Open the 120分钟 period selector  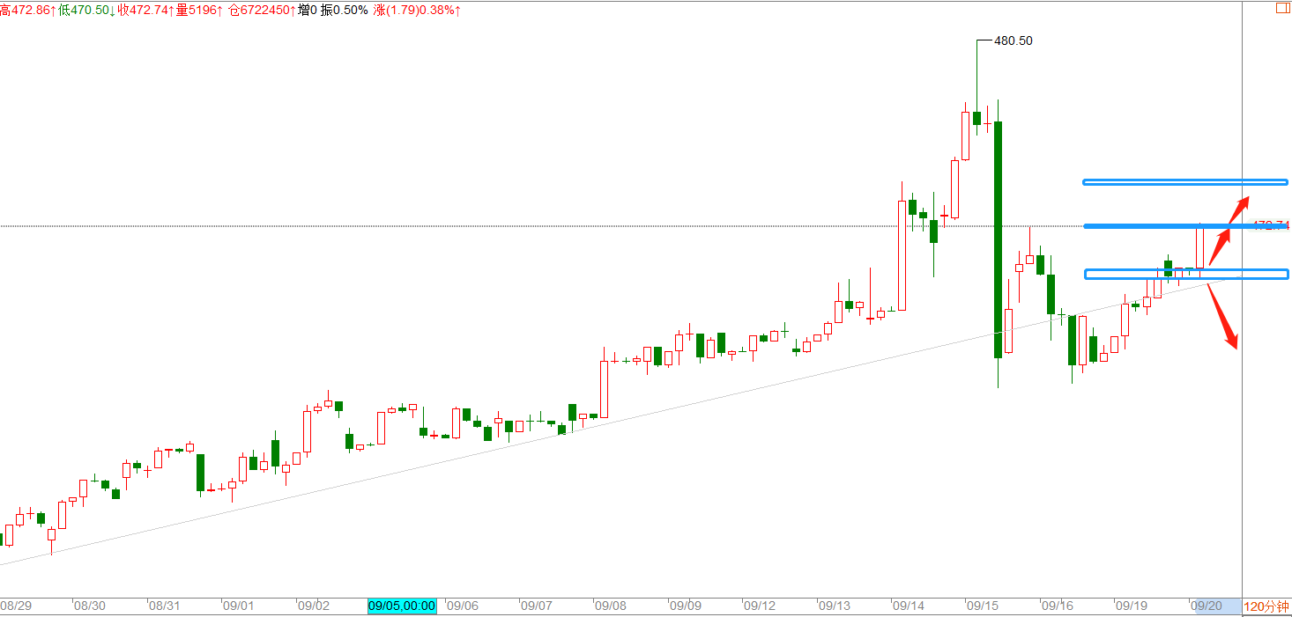pyautogui.click(x=1266, y=606)
